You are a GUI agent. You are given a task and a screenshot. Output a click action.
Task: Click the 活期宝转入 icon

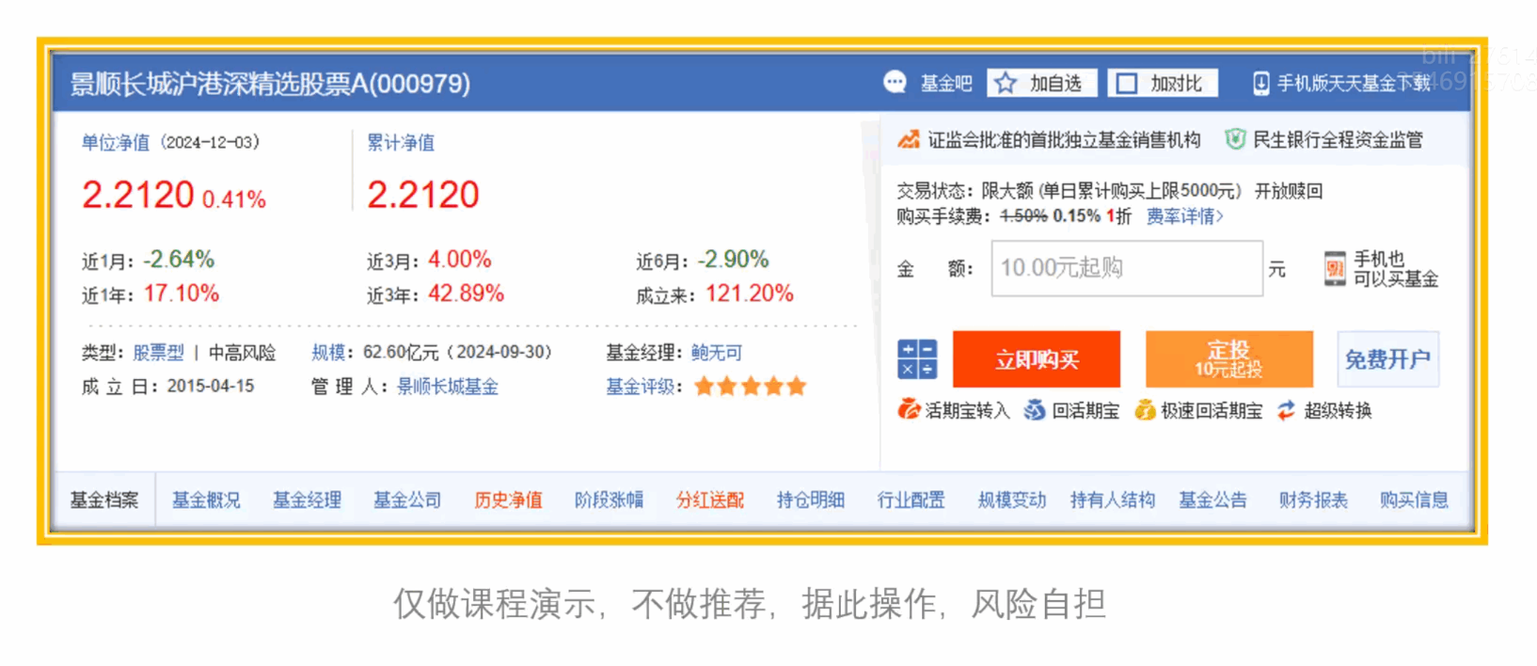click(909, 410)
